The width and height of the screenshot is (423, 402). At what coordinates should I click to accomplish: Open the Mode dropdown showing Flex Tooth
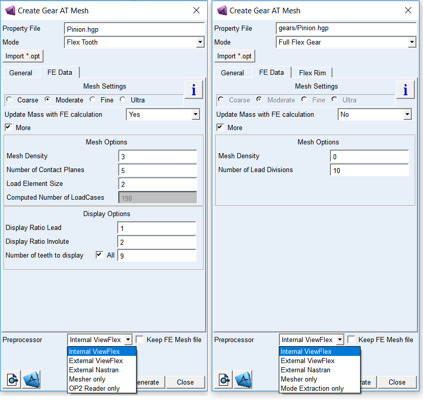coord(134,42)
